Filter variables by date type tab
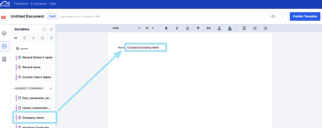 coord(52,38)
